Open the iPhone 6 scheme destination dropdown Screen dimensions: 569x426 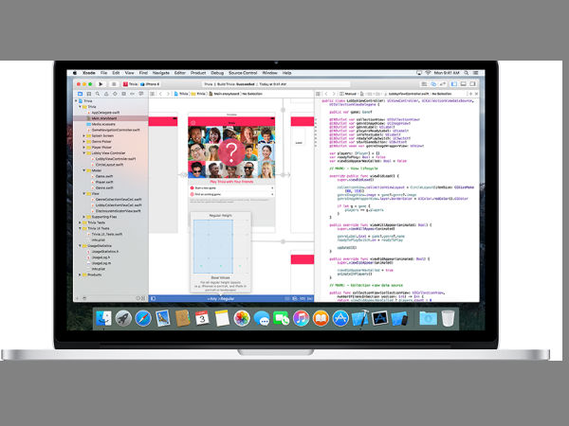[x=153, y=83]
